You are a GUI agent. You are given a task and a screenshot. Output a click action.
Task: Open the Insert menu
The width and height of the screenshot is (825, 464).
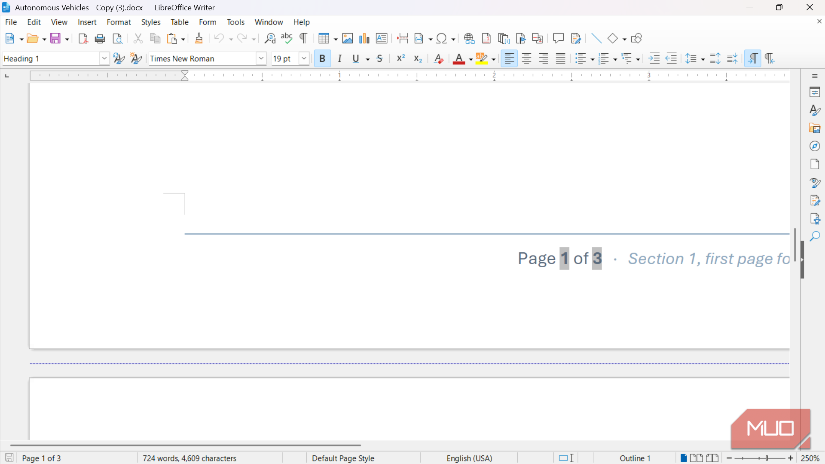pos(87,22)
